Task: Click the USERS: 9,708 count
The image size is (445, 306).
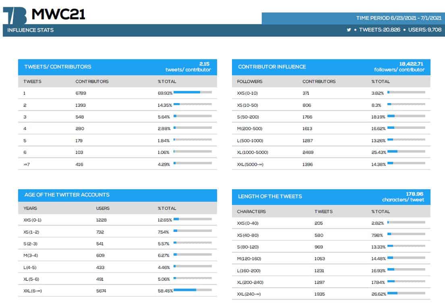Action: pos(424,30)
